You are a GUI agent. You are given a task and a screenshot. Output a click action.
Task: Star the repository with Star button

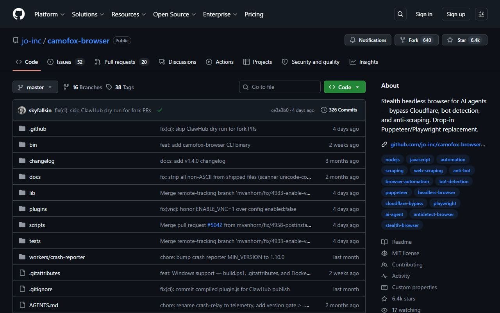click(x=464, y=40)
